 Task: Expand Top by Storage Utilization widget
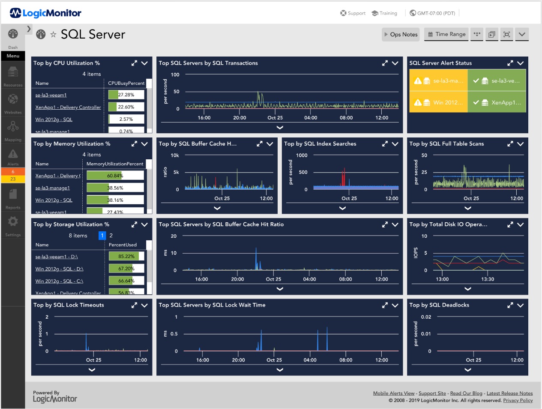tap(134, 224)
